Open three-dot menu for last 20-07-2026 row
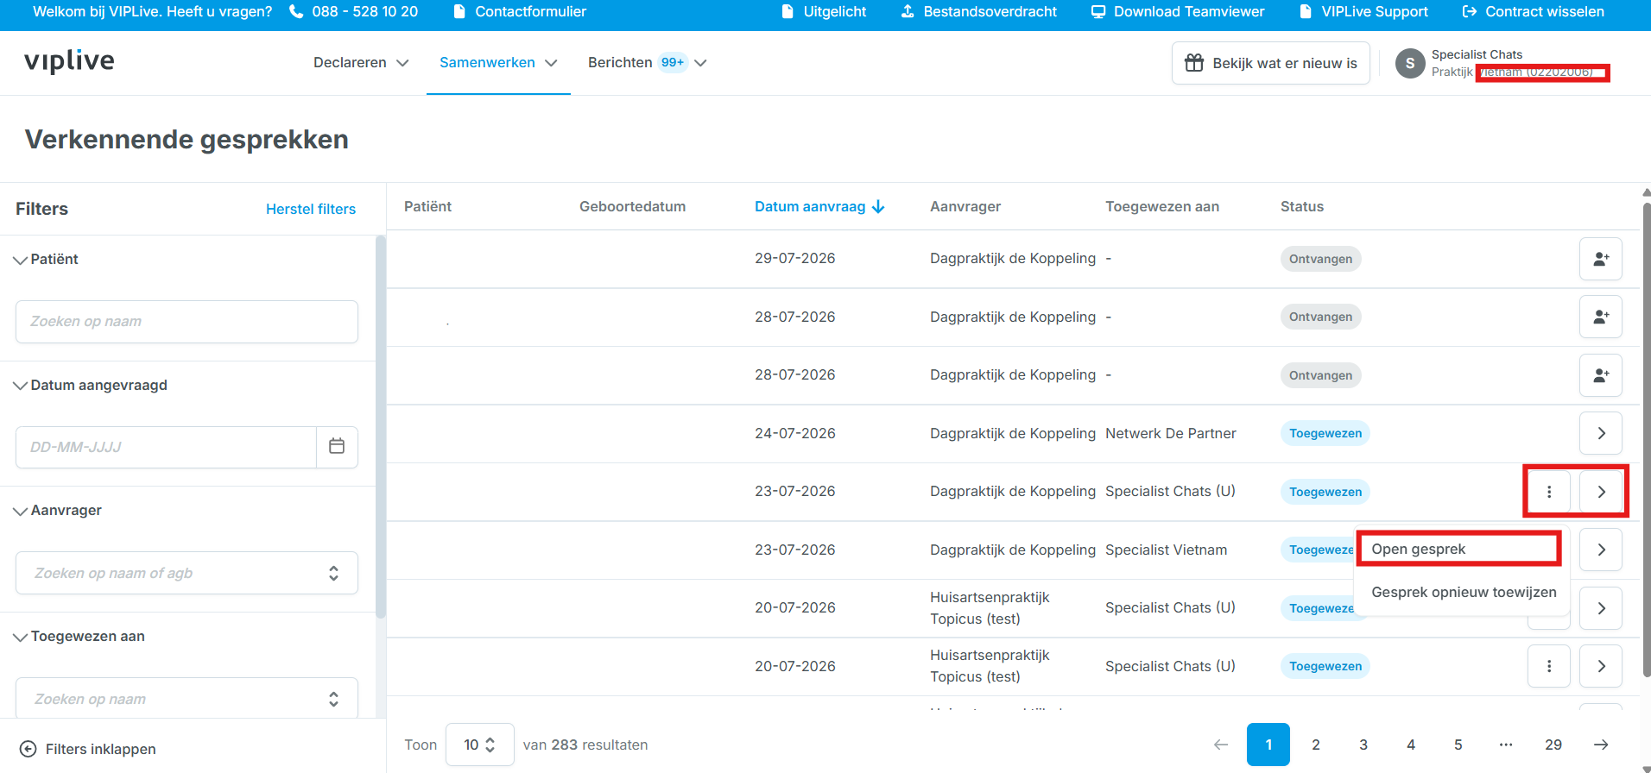Viewport: 1651px width, 773px height. 1548,666
